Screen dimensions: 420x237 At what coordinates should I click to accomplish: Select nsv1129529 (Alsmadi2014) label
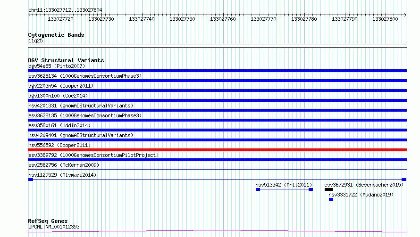pos(62,175)
